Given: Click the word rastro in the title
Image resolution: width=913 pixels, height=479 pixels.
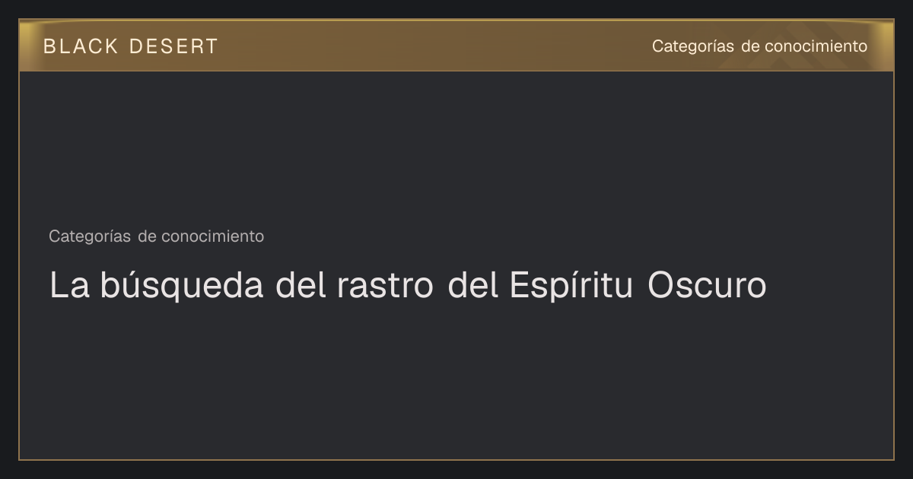Looking at the screenshot, I should click(x=386, y=286).
